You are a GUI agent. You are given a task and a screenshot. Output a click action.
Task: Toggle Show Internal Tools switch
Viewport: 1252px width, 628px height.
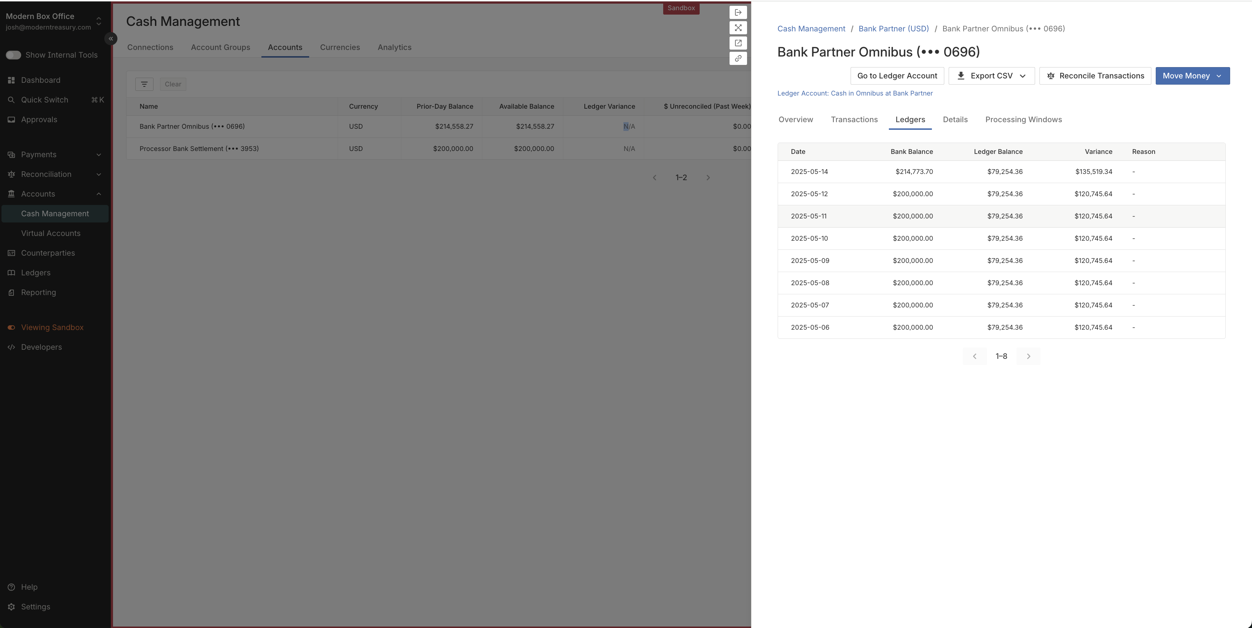click(13, 55)
